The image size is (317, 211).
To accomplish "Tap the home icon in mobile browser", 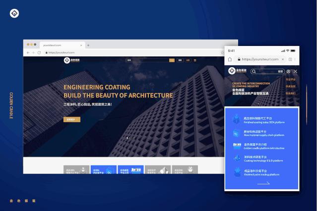I will click(x=230, y=59).
